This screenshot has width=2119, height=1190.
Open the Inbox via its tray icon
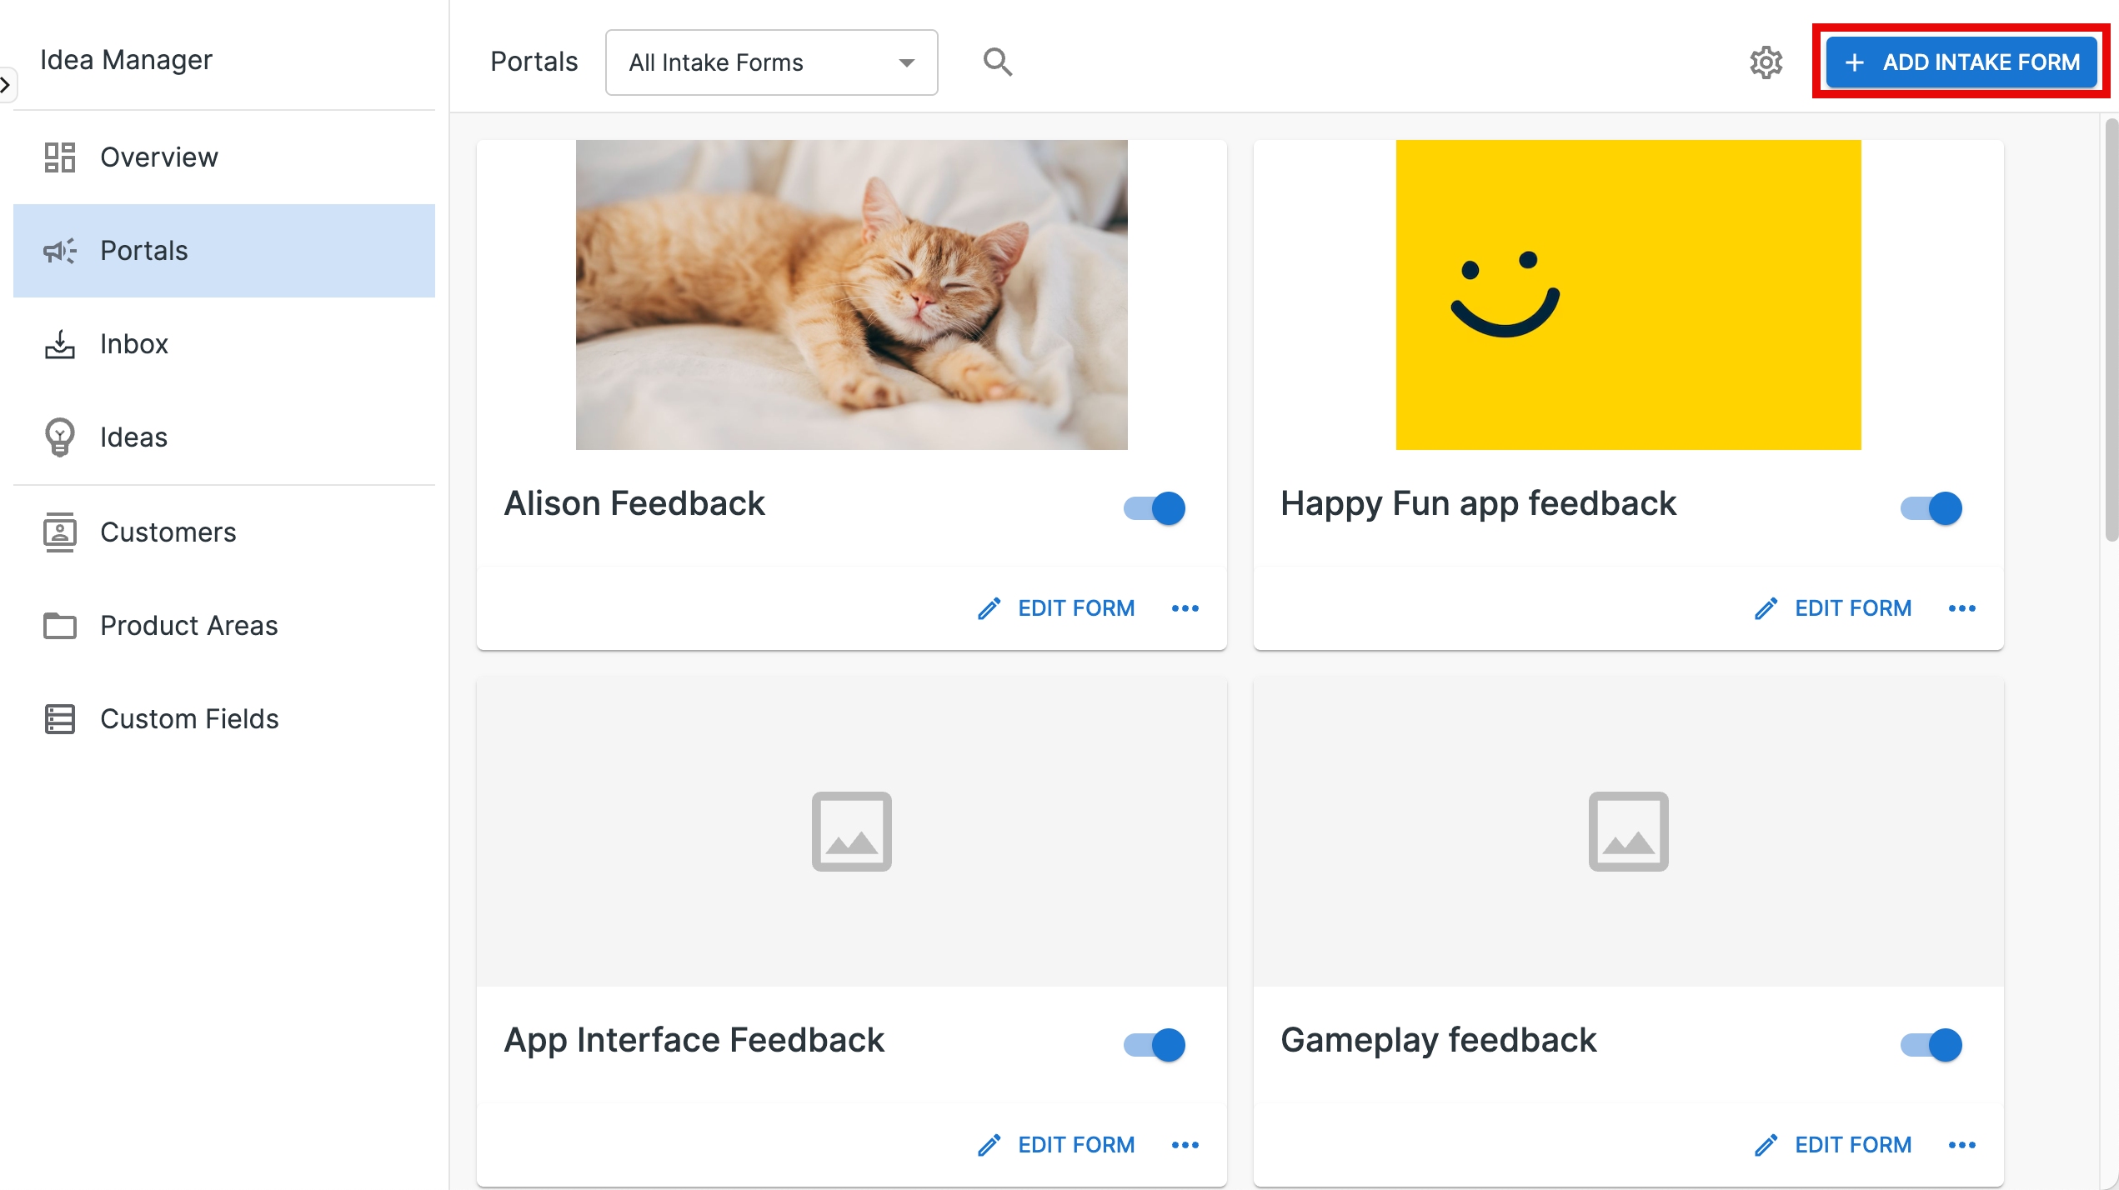point(58,343)
